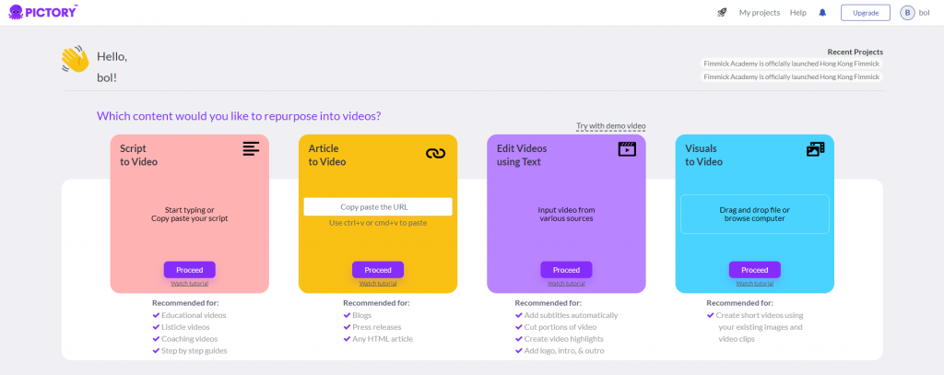Image resolution: width=944 pixels, height=375 pixels.
Task: Click the Edit Videos clapperboard icon
Action: coord(627,148)
